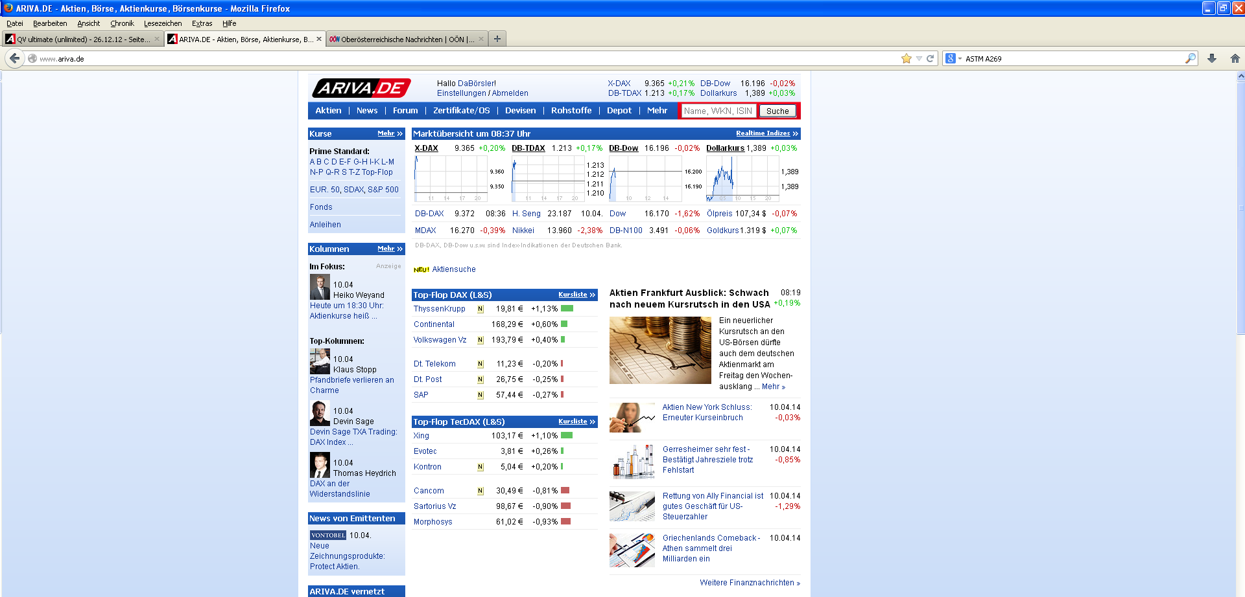Open the Depot navigation item
The width and height of the screenshot is (1245, 597).
coord(619,111)
